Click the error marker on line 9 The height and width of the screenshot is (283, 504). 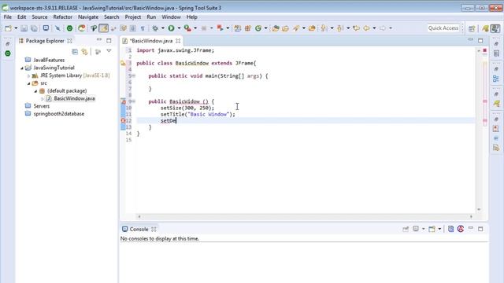[123, 101]
